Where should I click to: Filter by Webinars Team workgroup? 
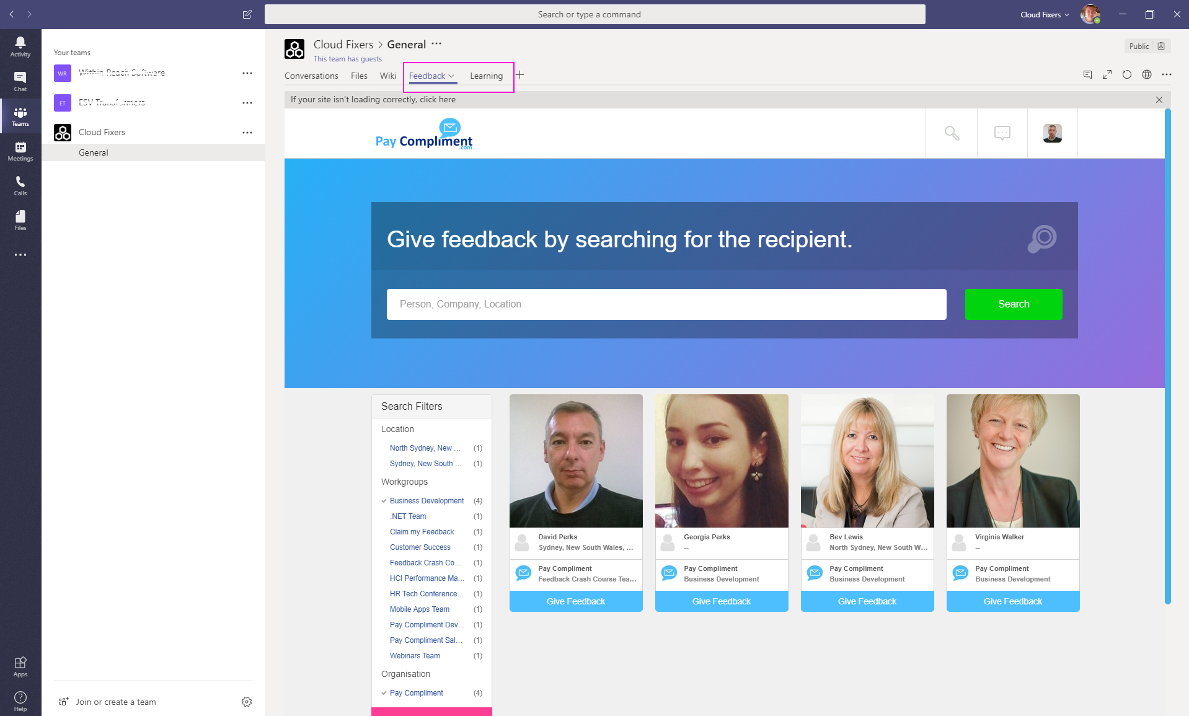415,656
